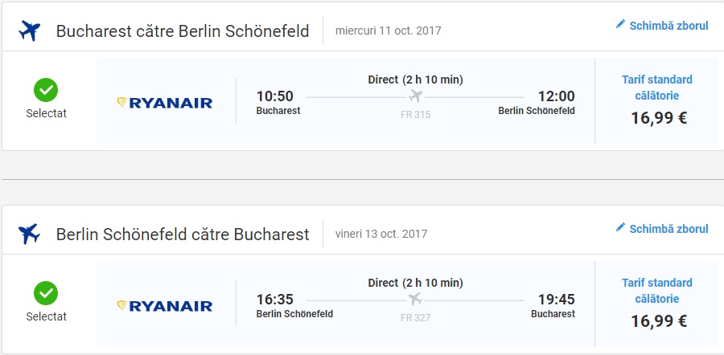Click the Bucharest către Berlin Schönefeld heading
The height and width of the screenshot is (355, 724).
[183, 31]
